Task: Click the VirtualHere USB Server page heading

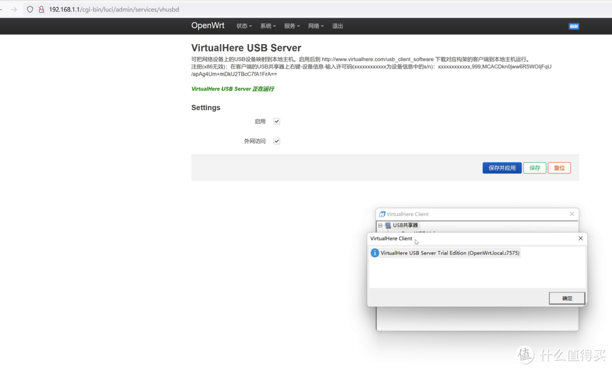Action: 246,48
